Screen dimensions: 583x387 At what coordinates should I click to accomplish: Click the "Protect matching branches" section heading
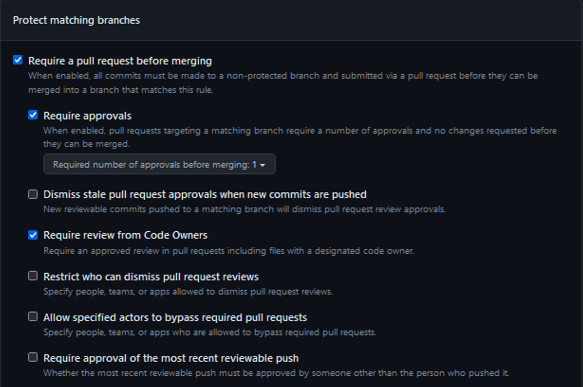point(76,20)
